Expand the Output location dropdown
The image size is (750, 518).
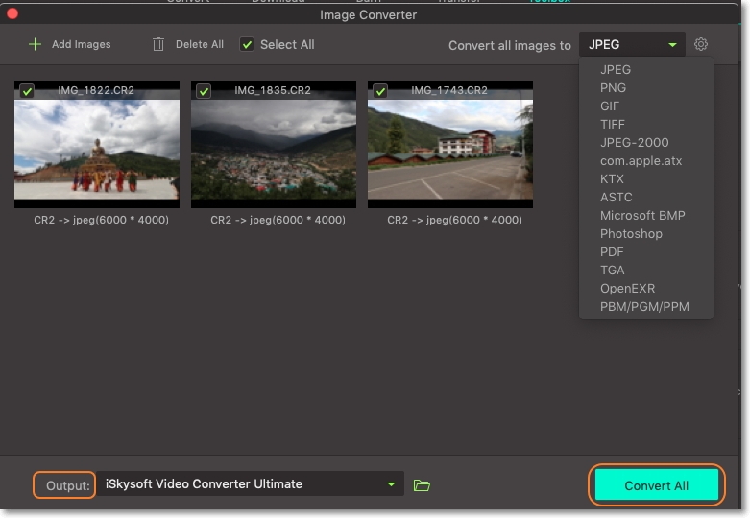point(391,484)
